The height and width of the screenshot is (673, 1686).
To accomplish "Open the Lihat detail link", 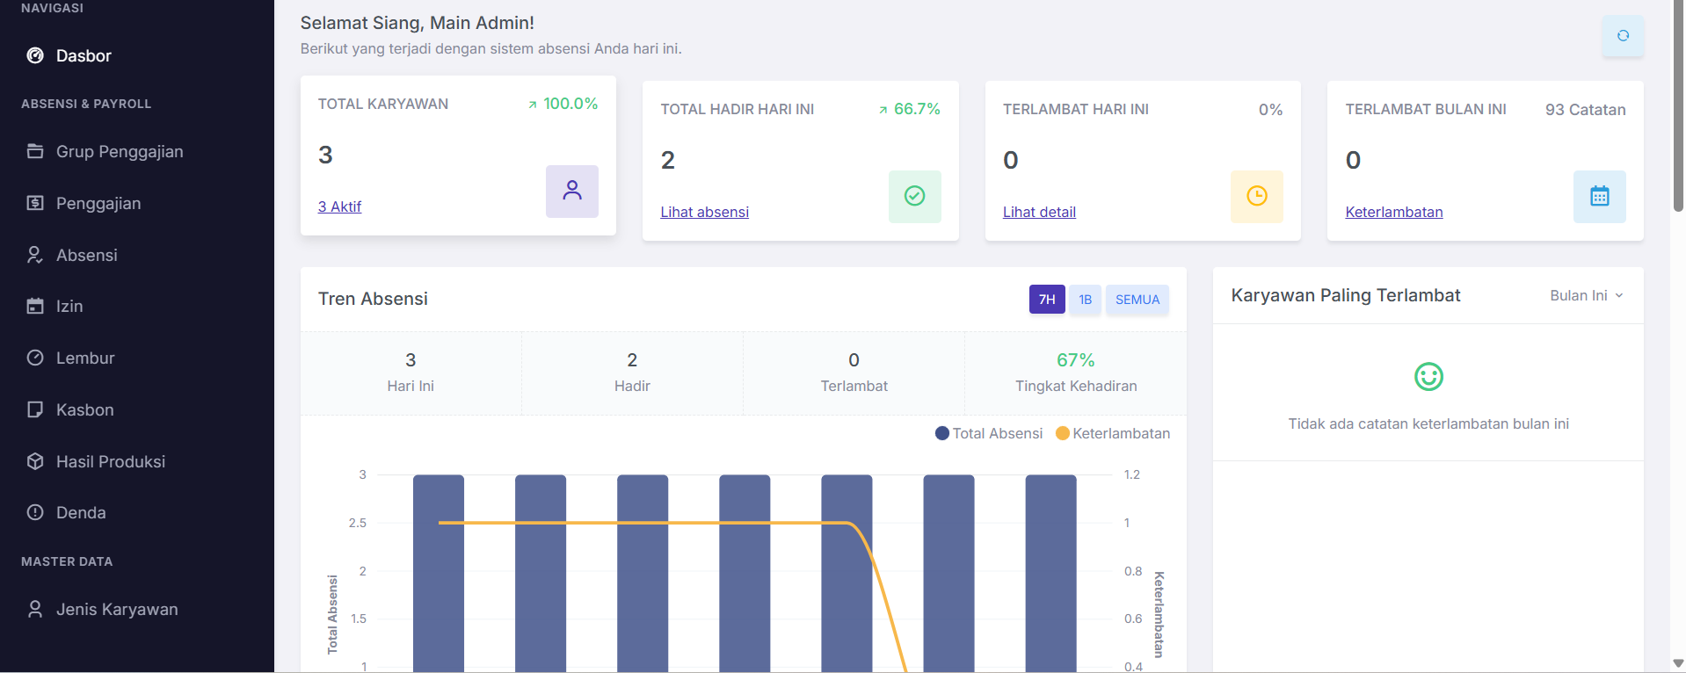I will 1039,212.
